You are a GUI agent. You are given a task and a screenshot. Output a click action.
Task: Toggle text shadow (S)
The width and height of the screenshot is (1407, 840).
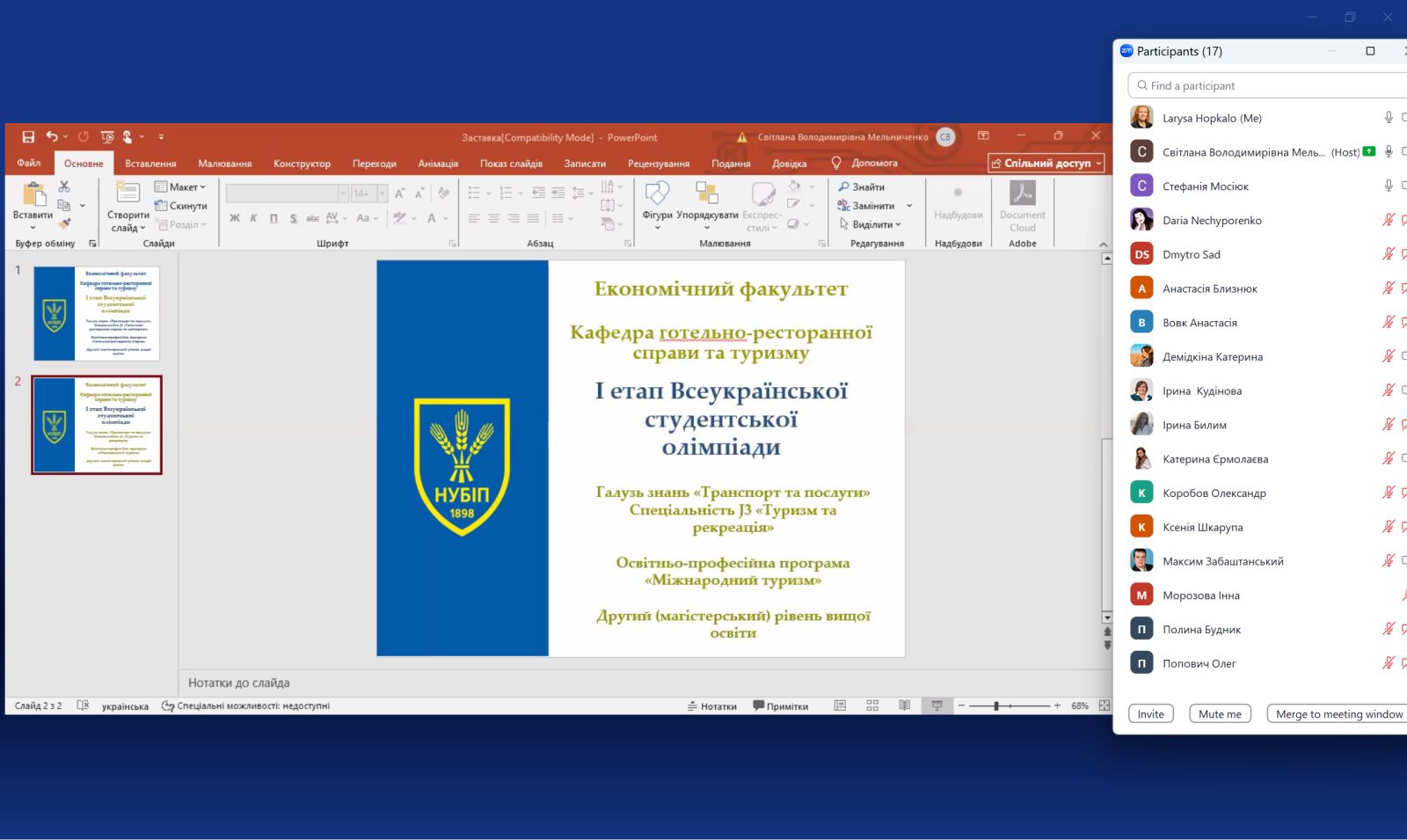293,218
